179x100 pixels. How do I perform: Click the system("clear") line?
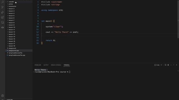[54, 27]
